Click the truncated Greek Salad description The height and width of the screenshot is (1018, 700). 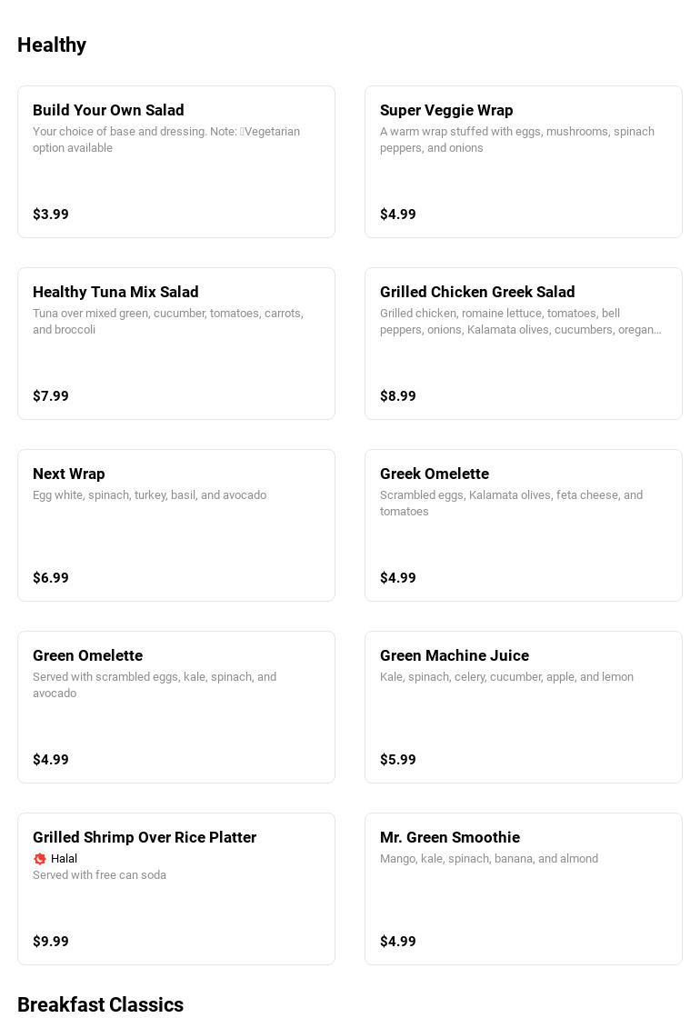pyautogui.click(x=520, y=322)
